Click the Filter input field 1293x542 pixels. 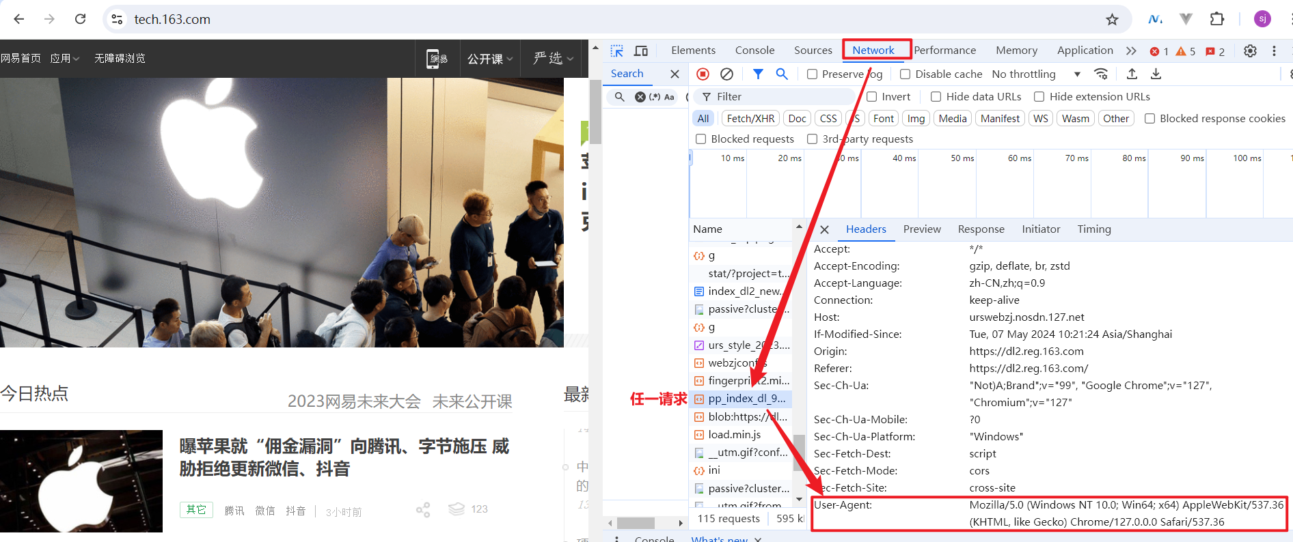tap(775, 97)
